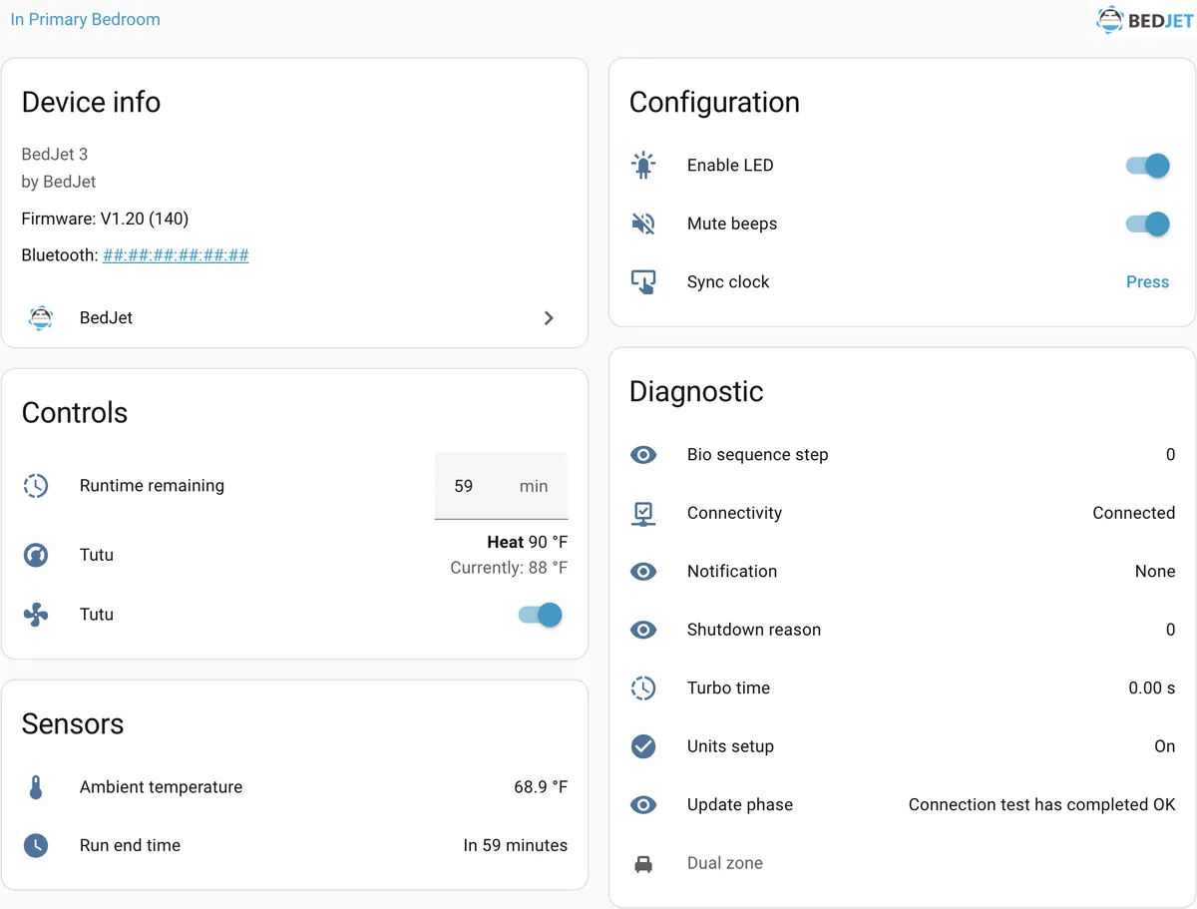Click the 'In 59 minutes' run end value
The image size is (1197, 909).
tap(516, 845)
